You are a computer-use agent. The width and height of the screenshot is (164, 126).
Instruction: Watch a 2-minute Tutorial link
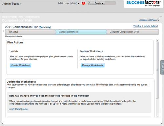[x=146, y=26]
